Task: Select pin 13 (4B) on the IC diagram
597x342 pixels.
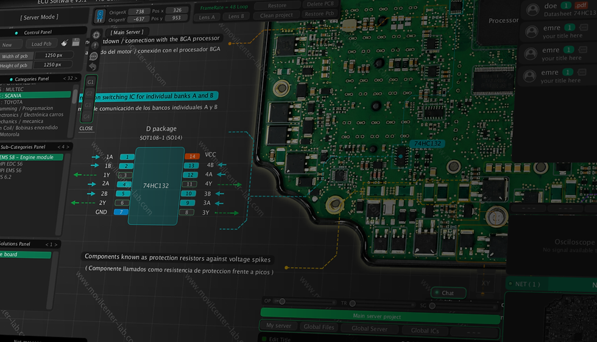Action: coord(191,166)
